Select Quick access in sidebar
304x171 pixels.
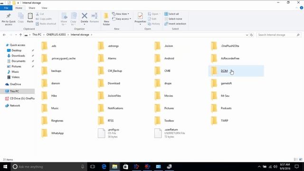[x=17, y=45]
